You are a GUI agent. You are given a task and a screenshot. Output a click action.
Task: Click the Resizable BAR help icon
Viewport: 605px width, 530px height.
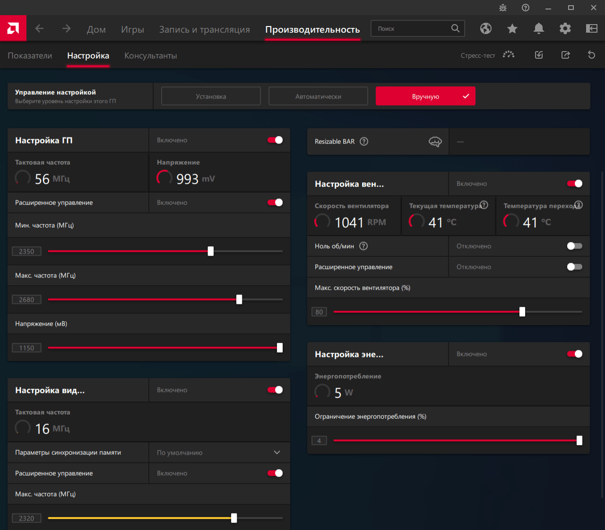[x=363, y=141]
